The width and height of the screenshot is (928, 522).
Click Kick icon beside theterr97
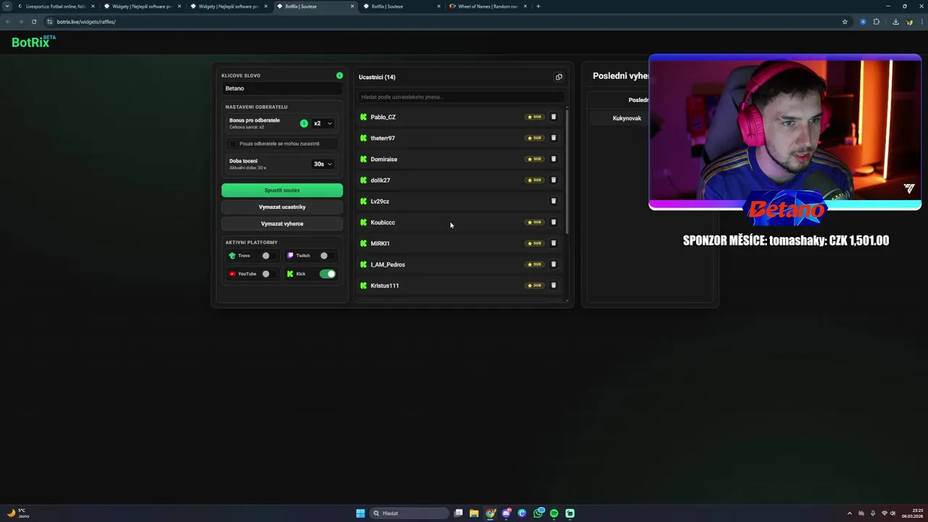point(363,138)
